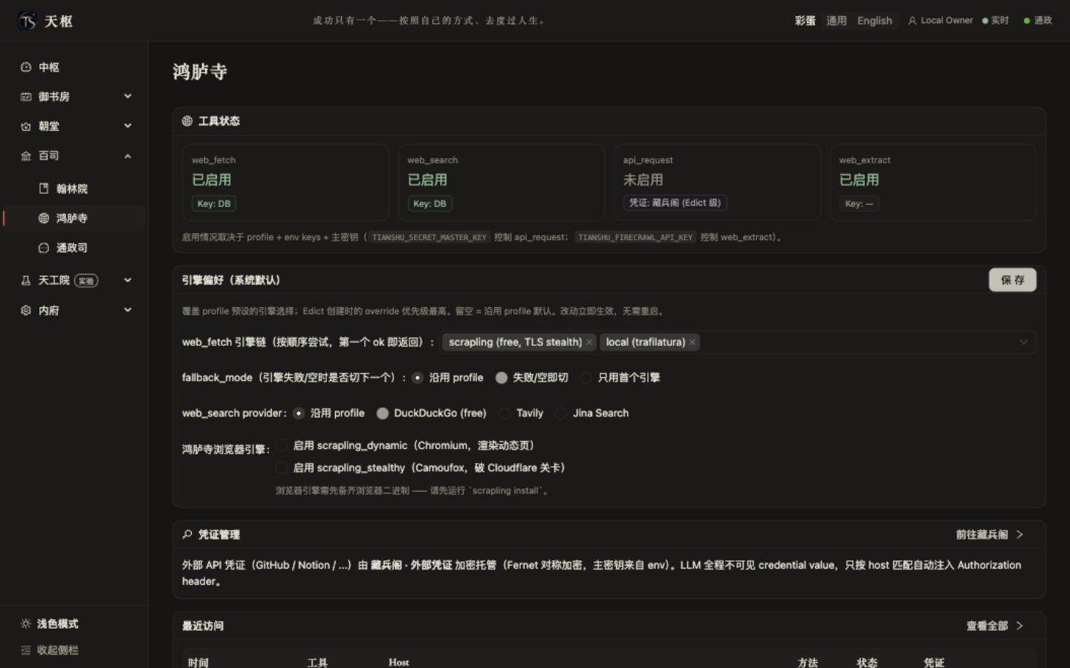Click the 天枢 TS logo icon

[27, 21]
